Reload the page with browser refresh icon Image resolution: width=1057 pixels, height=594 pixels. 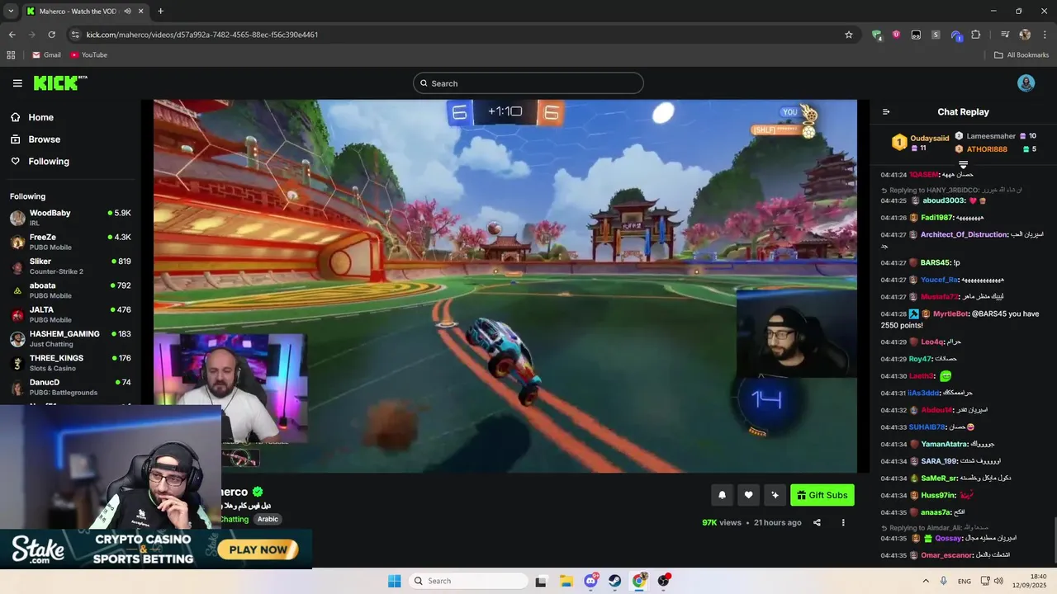pos(51,35)
